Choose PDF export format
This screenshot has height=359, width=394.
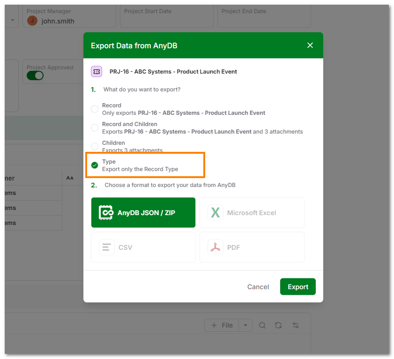pos(252,247)
